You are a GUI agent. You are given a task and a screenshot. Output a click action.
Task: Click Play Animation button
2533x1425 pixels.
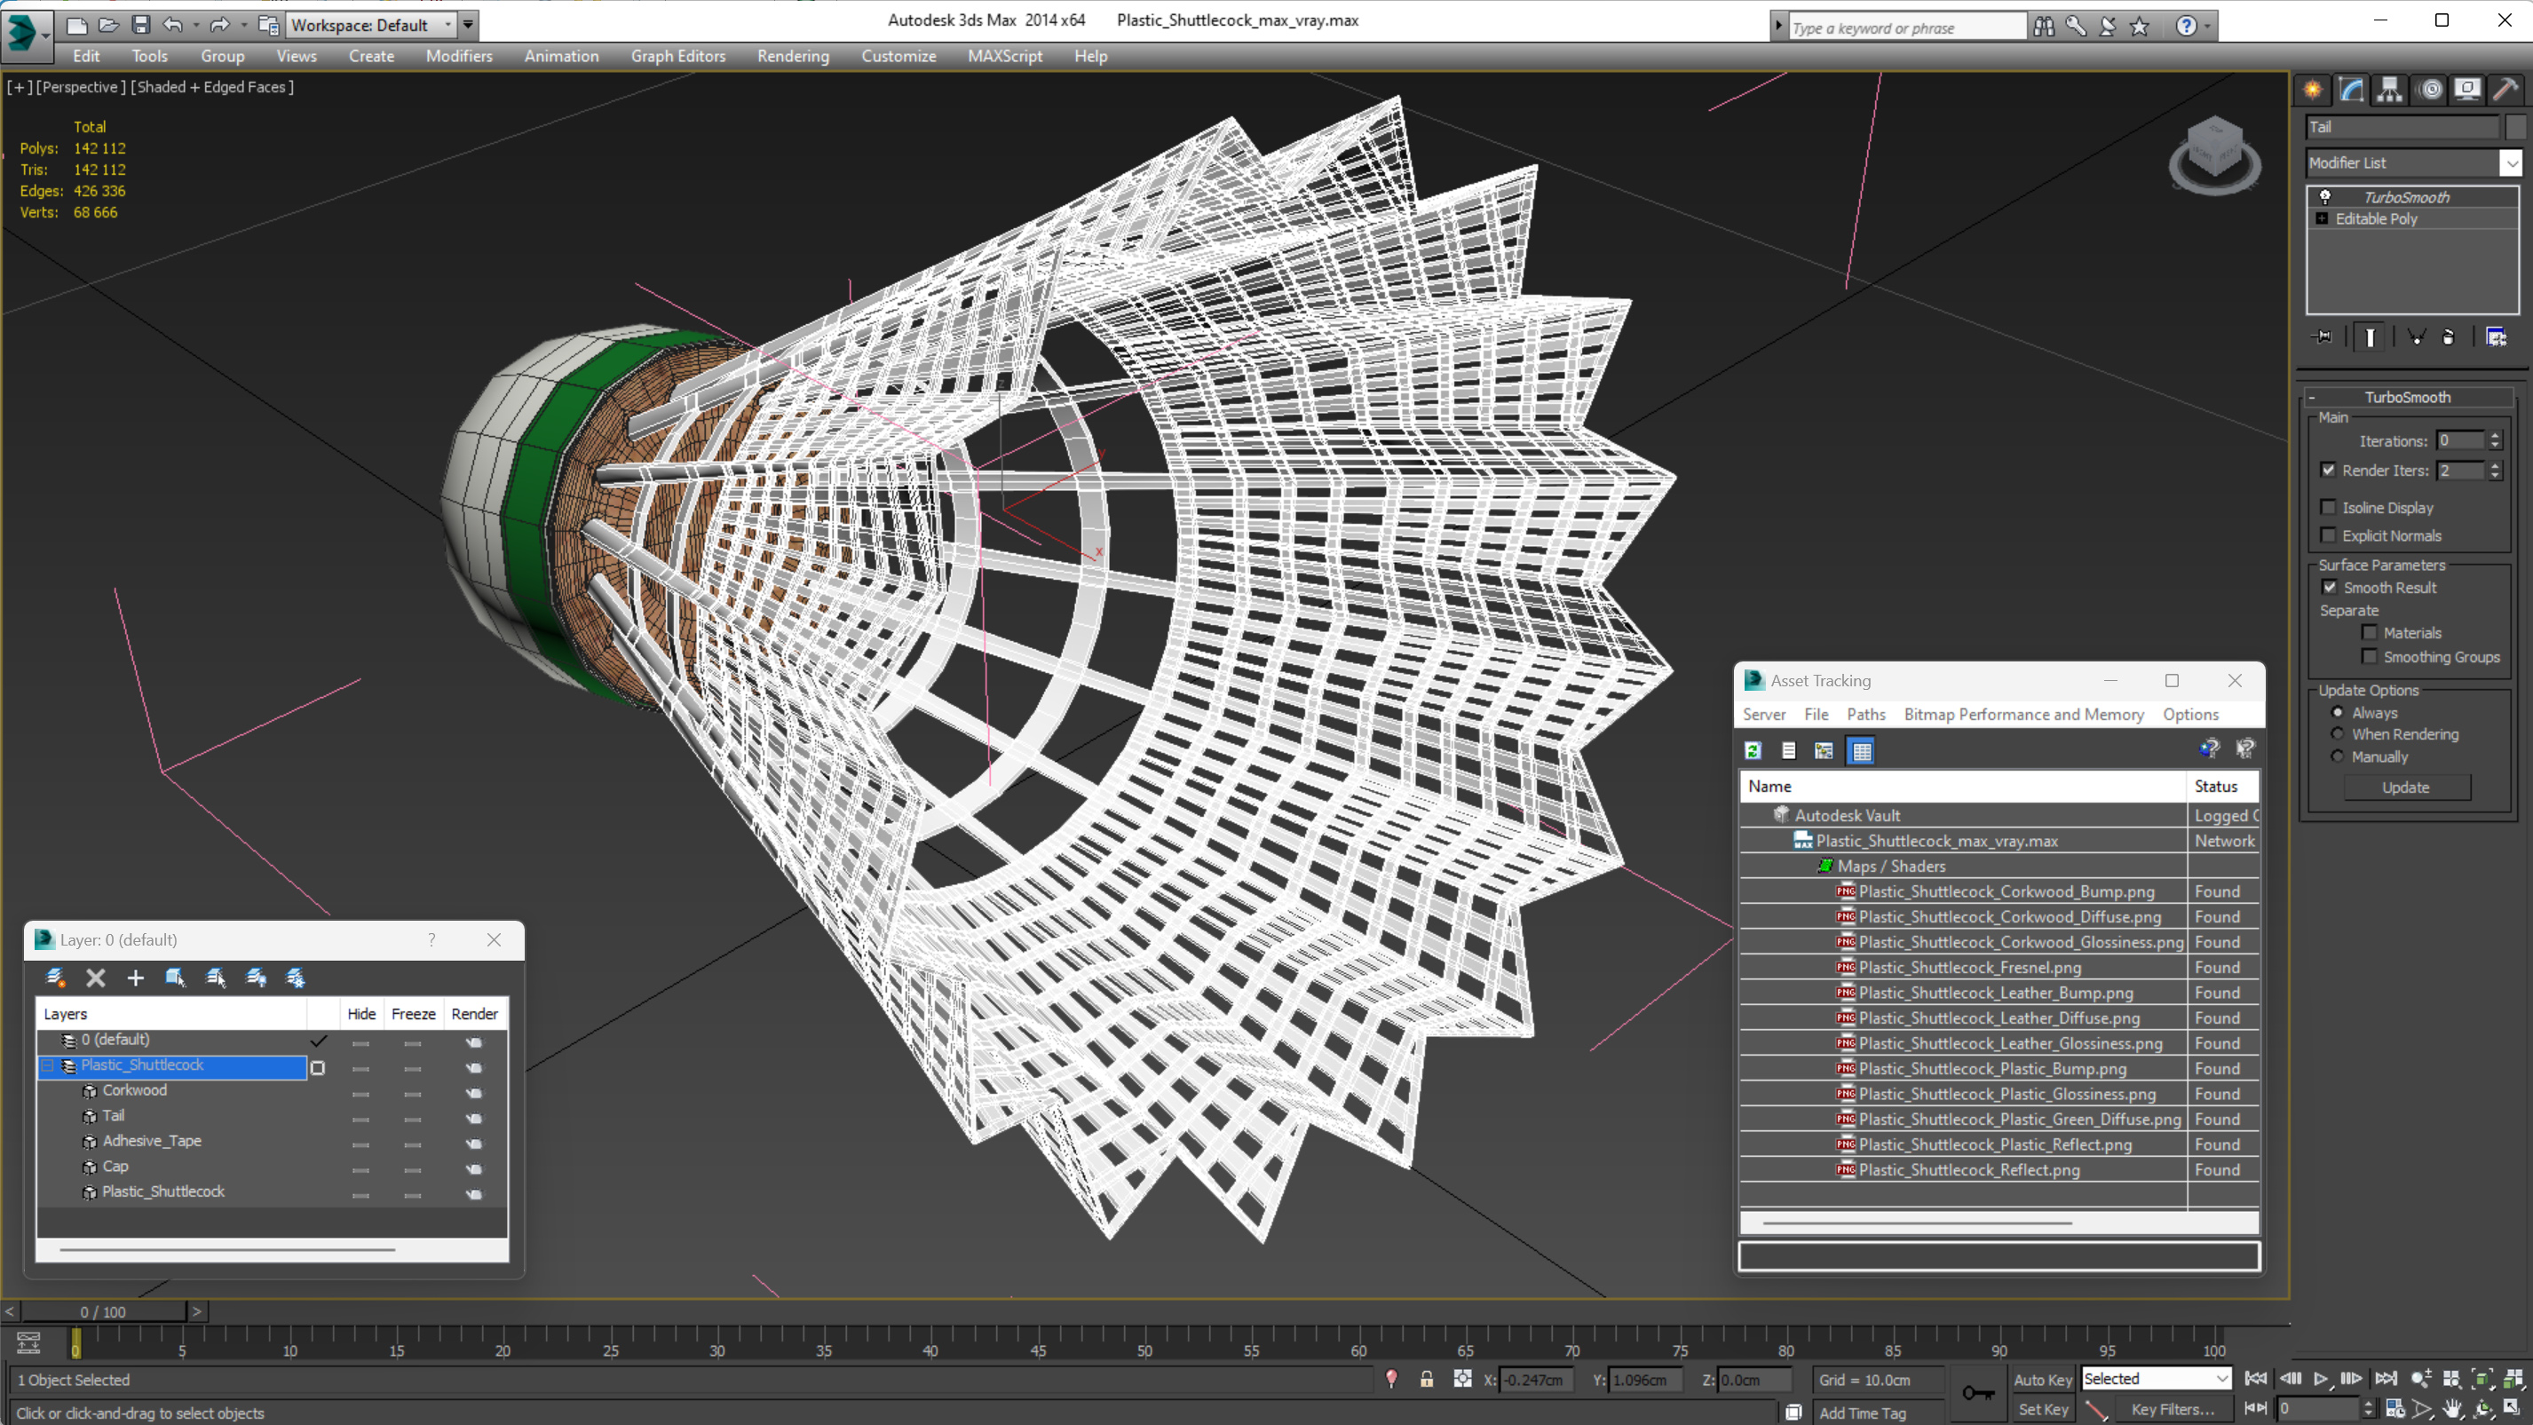(x=2321, y=1379)
